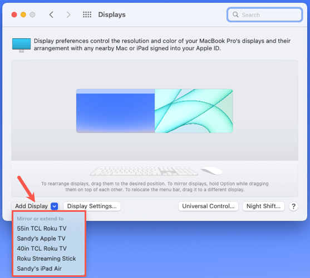The width and height of the screenshot is (310, 278).
Task: Expand the Add Display blue dropdown arrow
Action: [55, 206]
